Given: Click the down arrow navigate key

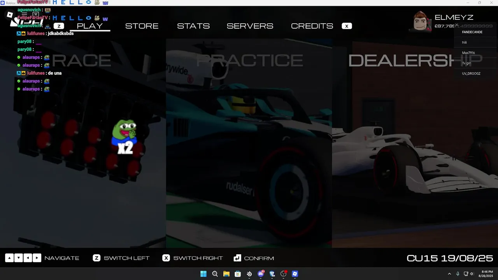Looking at the screenshot, I should [x=18, y=258].
